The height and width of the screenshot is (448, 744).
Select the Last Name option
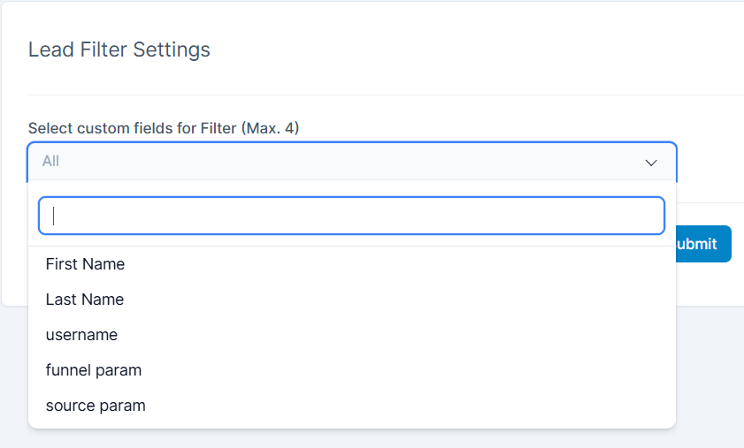pyautogui.click(x=85, y=300)
